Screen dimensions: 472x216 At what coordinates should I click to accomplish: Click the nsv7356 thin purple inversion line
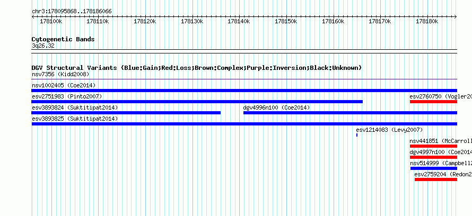pos(244,79)
